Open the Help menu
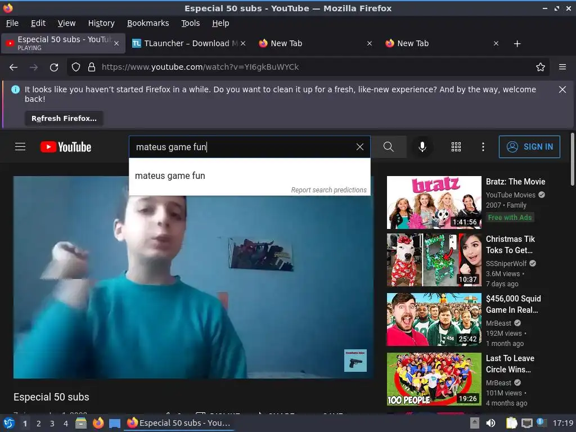The width and height of the screenshot is (576, 432). 220,23
